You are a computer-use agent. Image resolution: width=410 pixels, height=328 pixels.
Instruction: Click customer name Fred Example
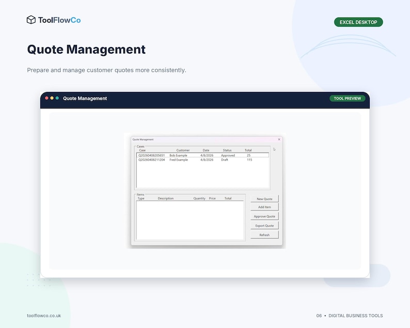coord(179,160)
